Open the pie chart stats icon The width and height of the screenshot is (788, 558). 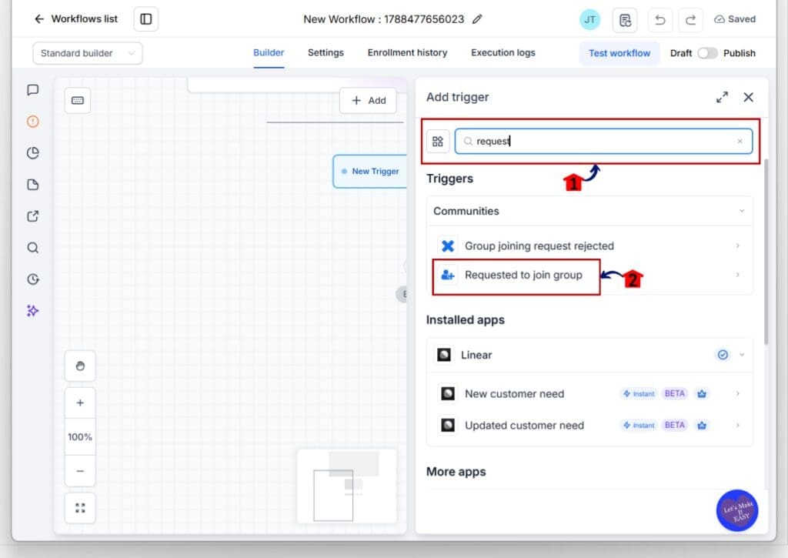pos(32,153)
